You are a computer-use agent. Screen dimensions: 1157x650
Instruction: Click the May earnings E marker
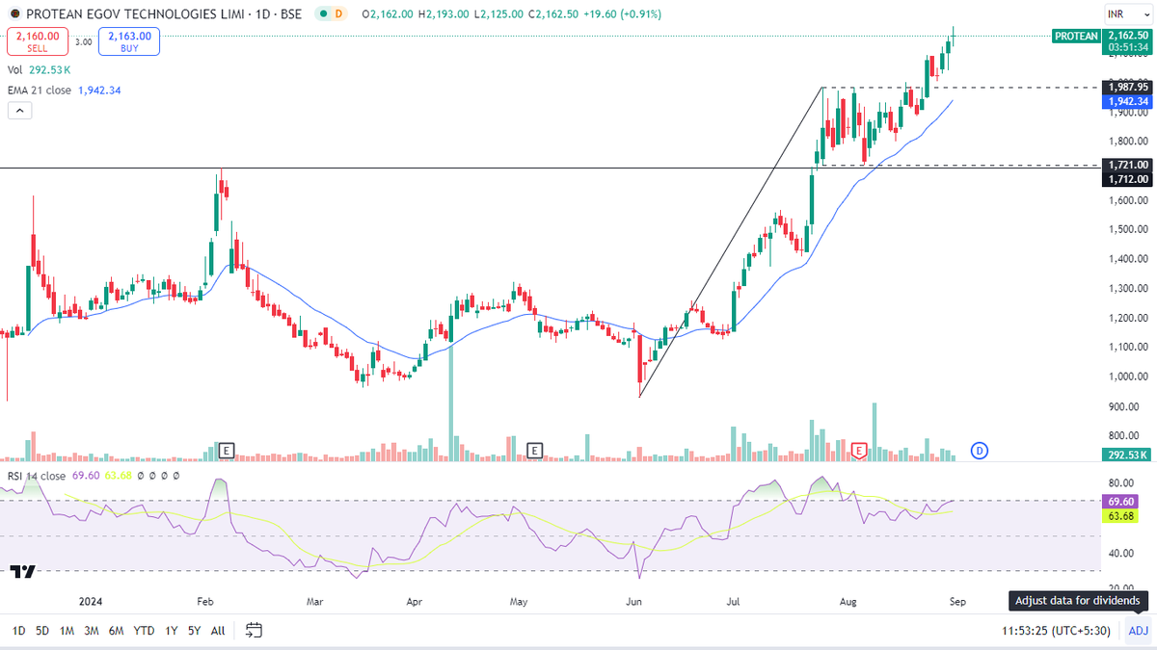point(534,450)
